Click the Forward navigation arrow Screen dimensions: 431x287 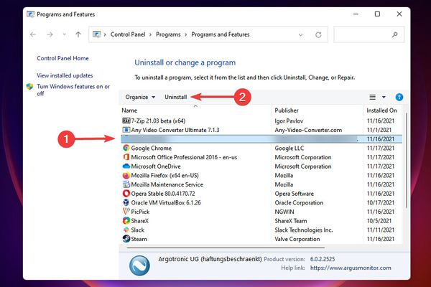[x=50, y=34]
